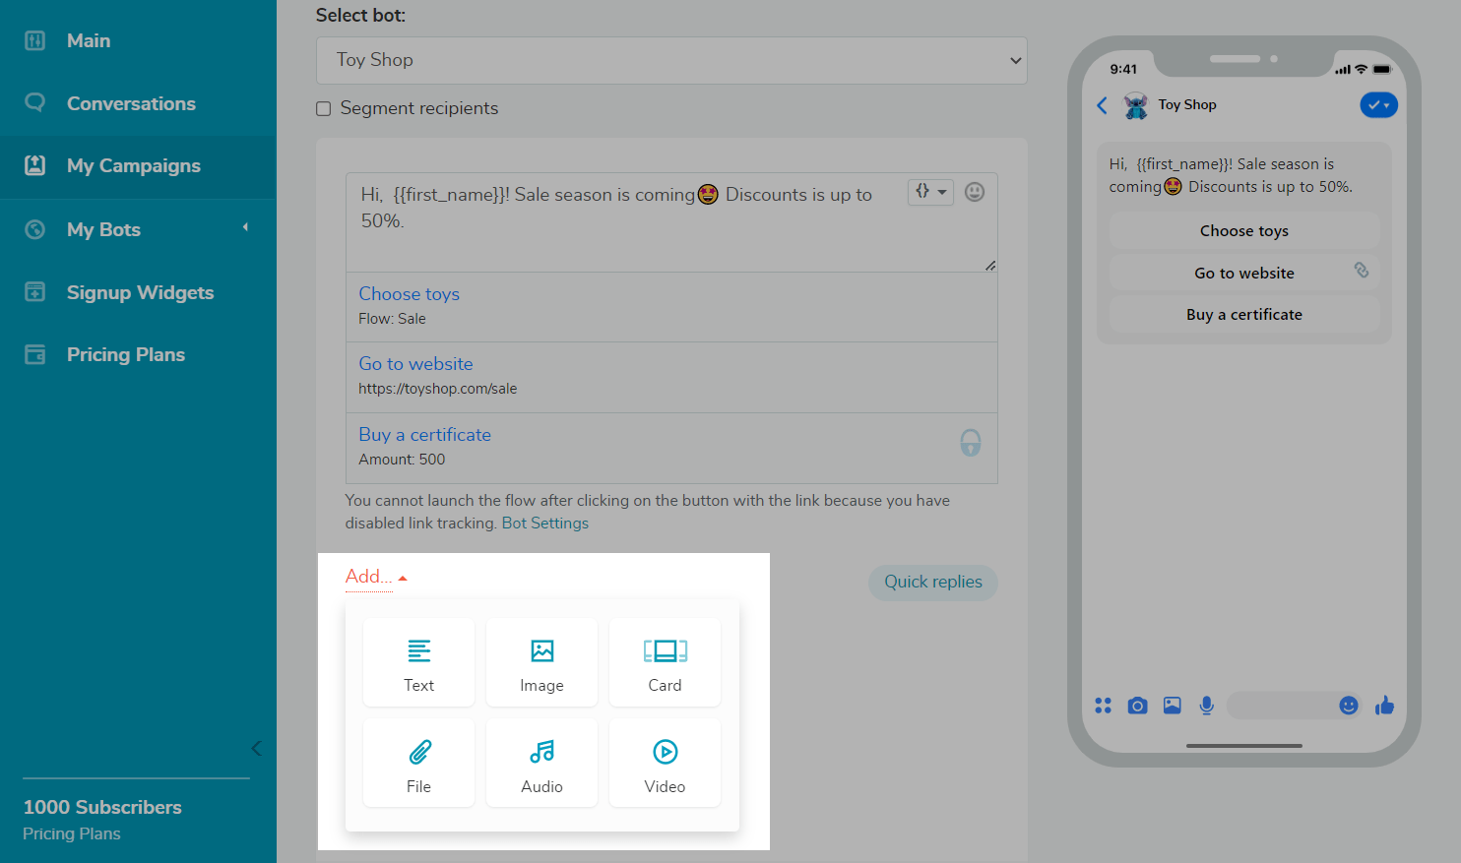Tap Go to website in phone preview
The width and height of the screenshot is (1461, 863).
[x=1244, y=274]
